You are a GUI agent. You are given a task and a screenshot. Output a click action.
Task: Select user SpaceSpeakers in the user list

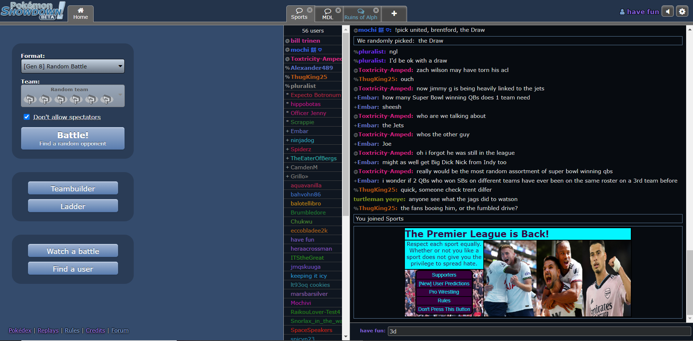click(x=313, y=330)
